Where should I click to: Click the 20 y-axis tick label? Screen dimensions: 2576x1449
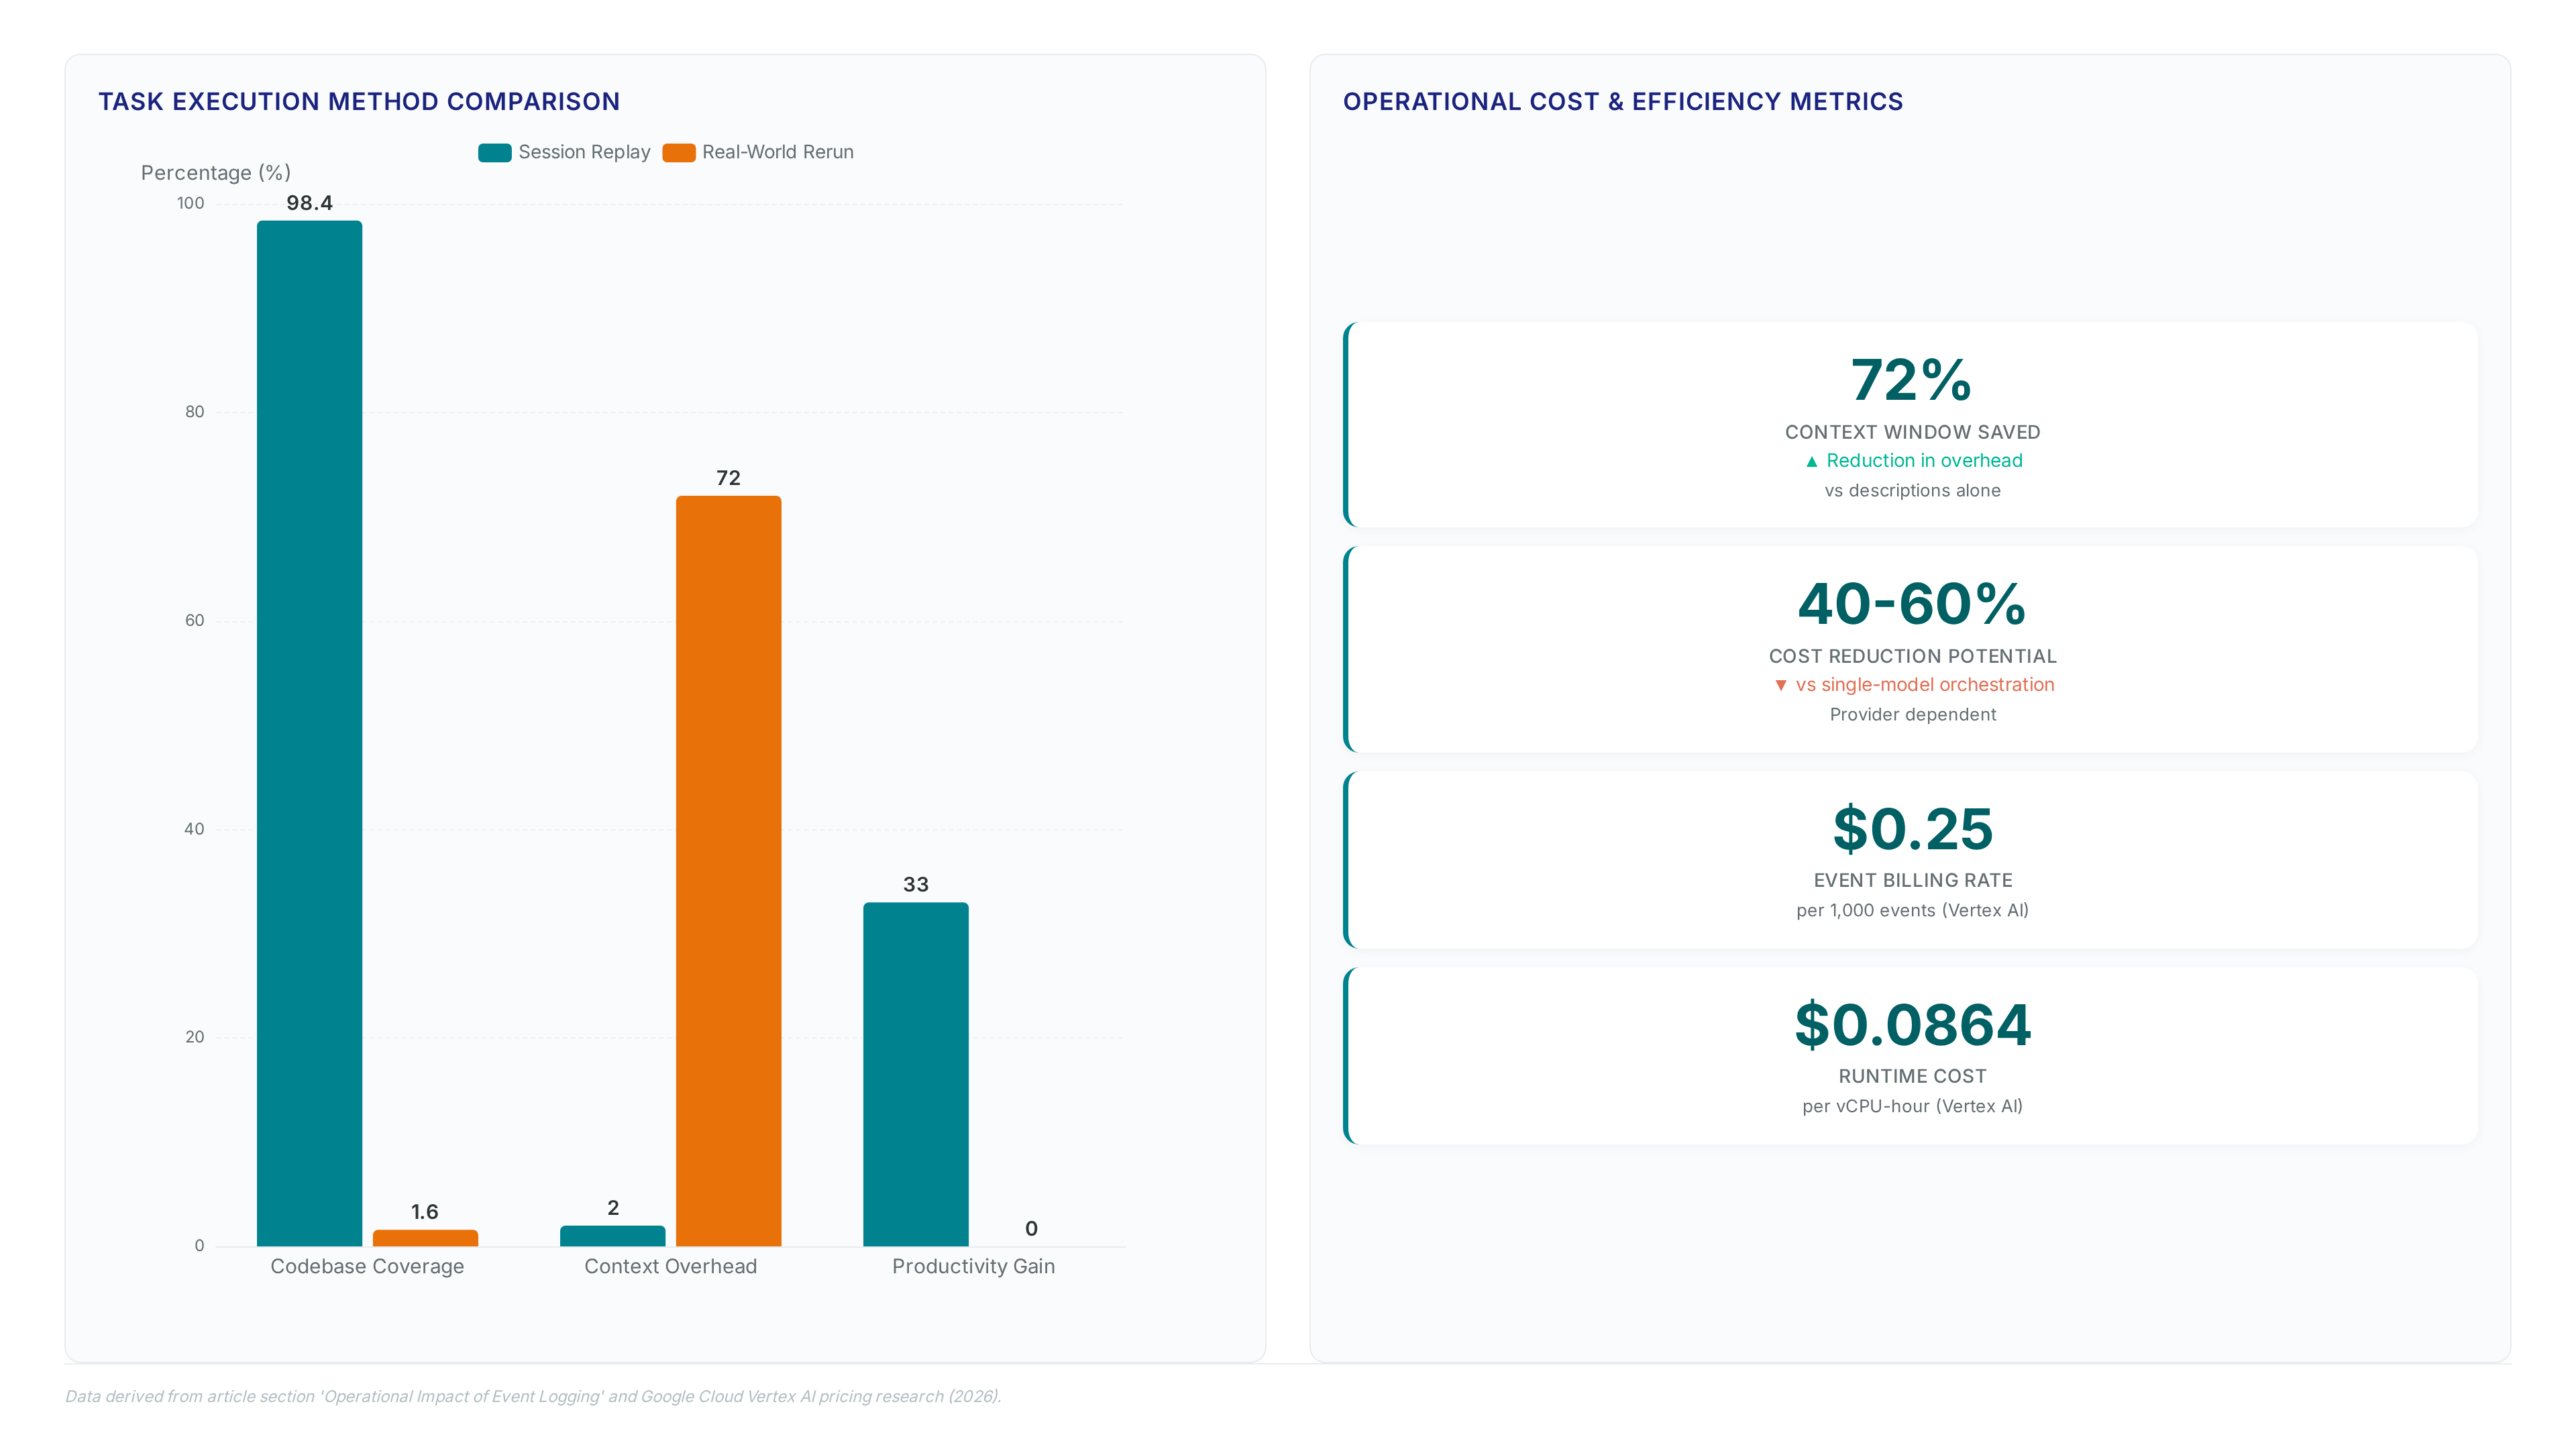pos(194,1037)
